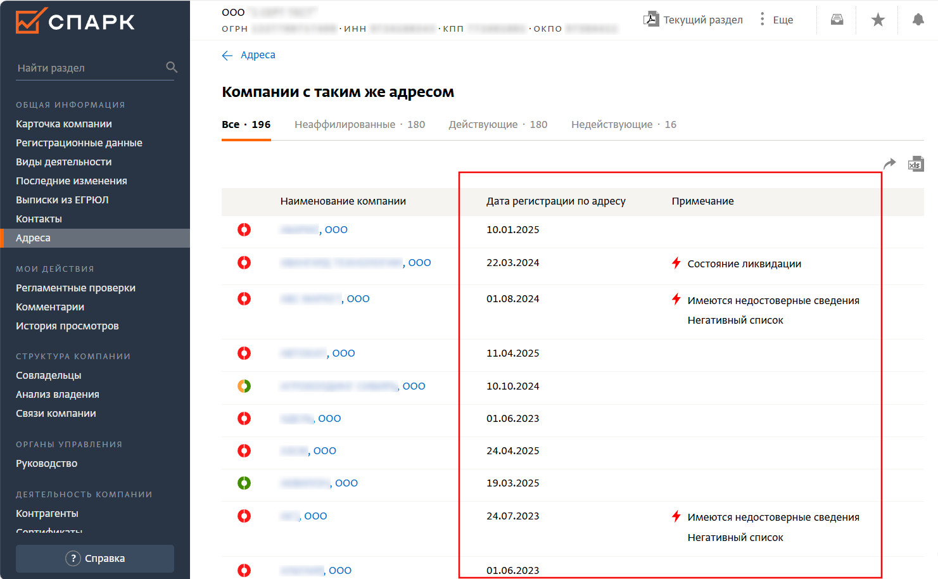The height and width of the screenshot is (579, 938).
Task: Switch to Недействующие tab
Action: tap(623, 125)
